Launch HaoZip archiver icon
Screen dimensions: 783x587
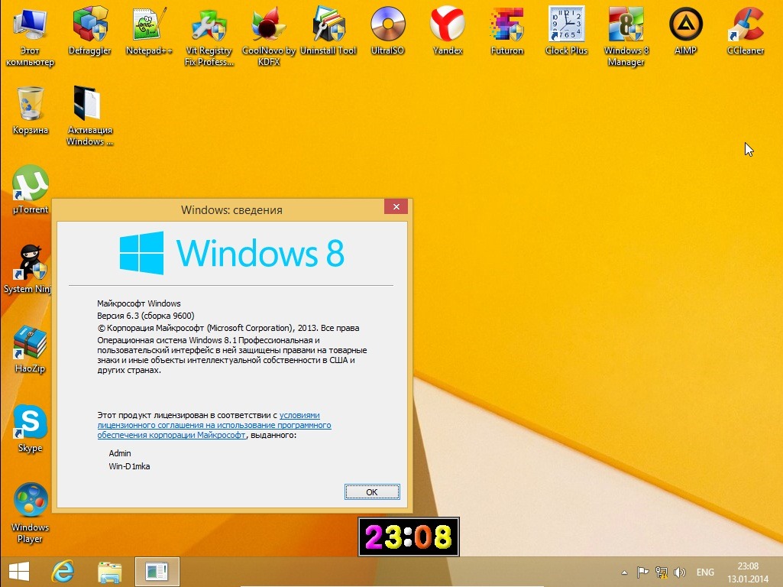point(30,349)
